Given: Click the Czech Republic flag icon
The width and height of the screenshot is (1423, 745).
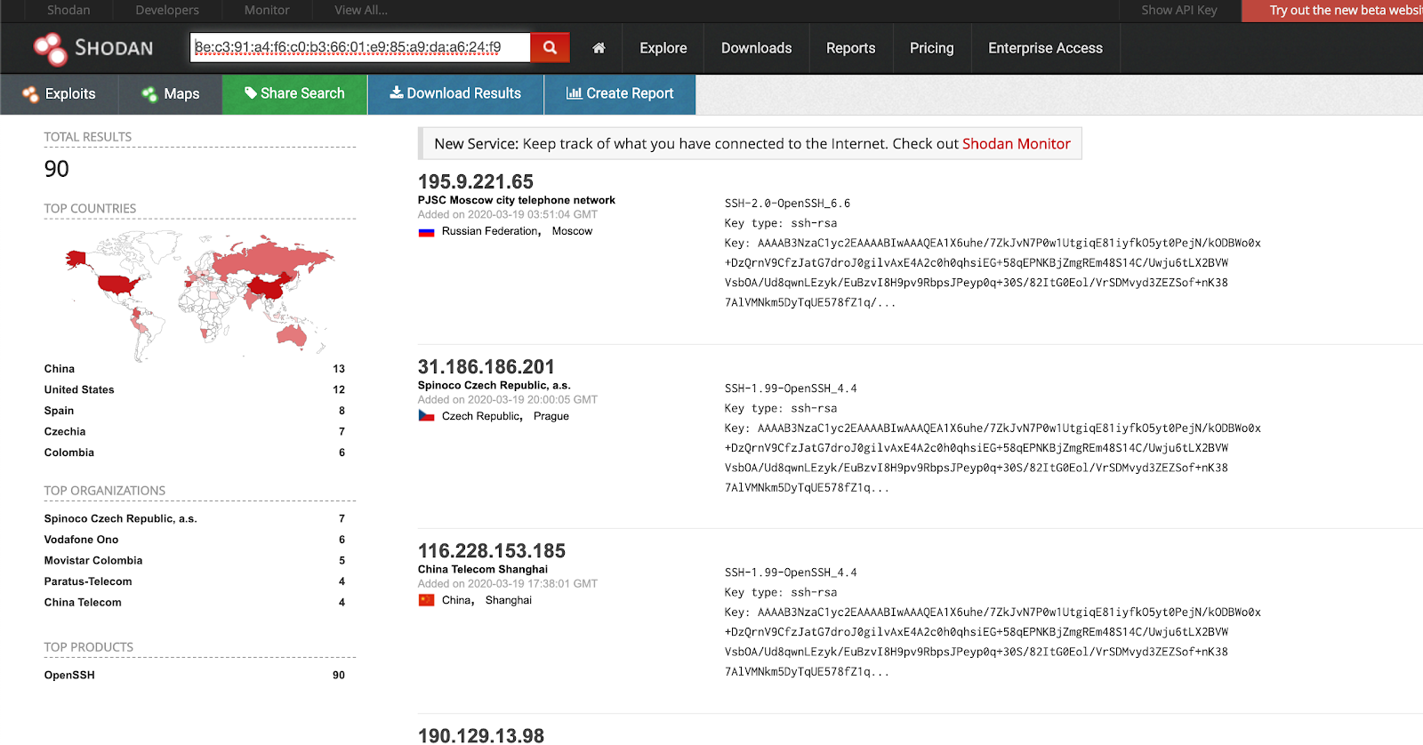Looking at the screenshot, I should point(426,416).
